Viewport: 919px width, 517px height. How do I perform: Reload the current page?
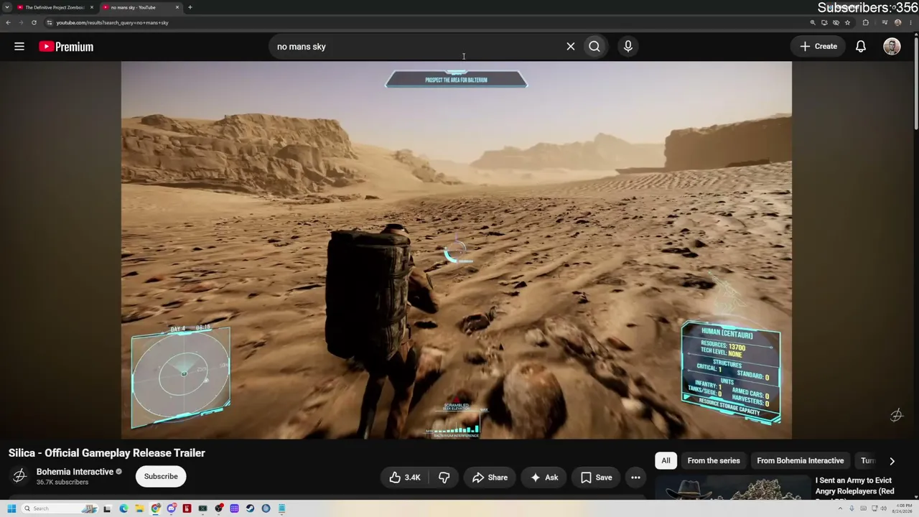(33, 22)
